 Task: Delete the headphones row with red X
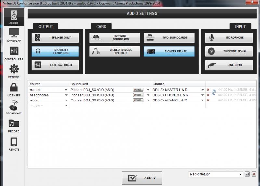[208, 95]
